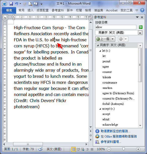Open the Undo history dropdown arrow
Screen dimensions: 147x154
[20, 4]
